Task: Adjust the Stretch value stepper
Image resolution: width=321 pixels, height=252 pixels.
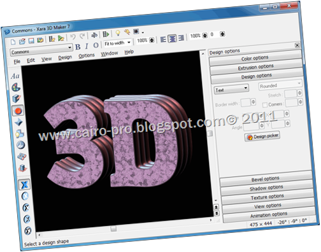Action: click(299, 93)
